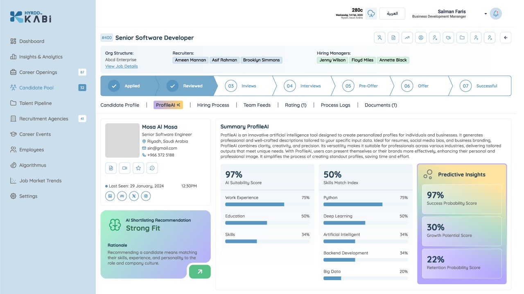Screen dimensions: 524x294
Task: Open the Documents (1) tab
Action: [x=381, y=105]
